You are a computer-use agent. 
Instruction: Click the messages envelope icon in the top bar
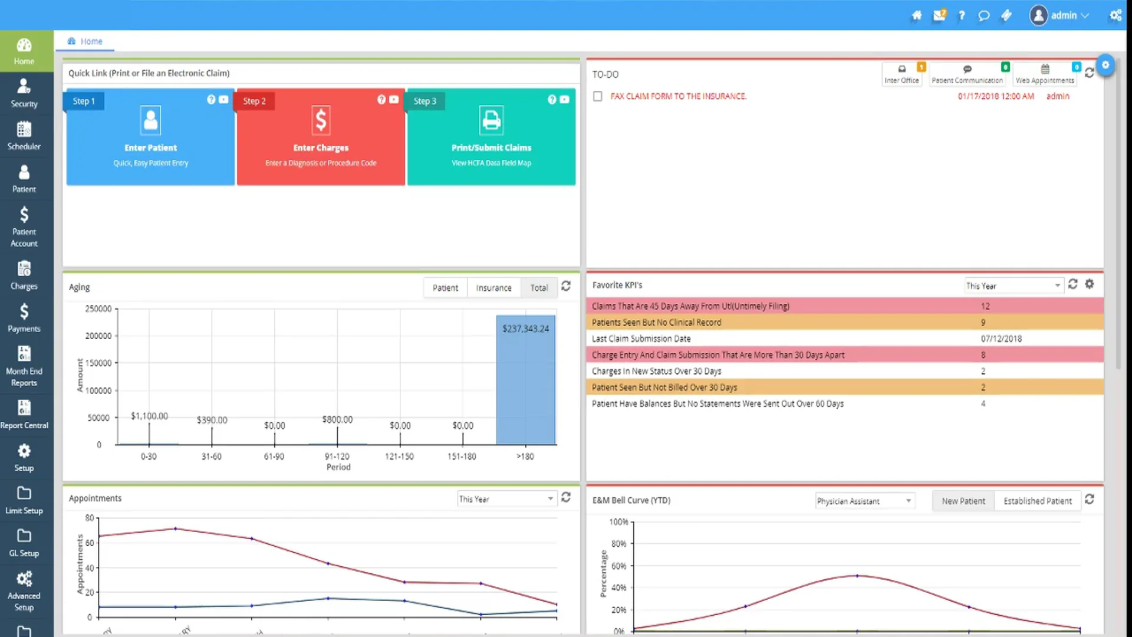point(939,16)
